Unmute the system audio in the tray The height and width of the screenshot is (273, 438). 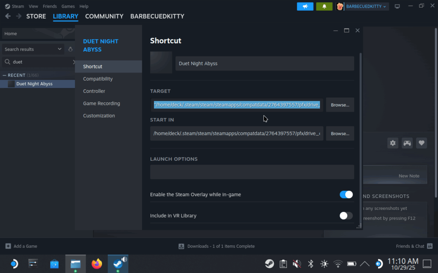click(x=297, y=264)
